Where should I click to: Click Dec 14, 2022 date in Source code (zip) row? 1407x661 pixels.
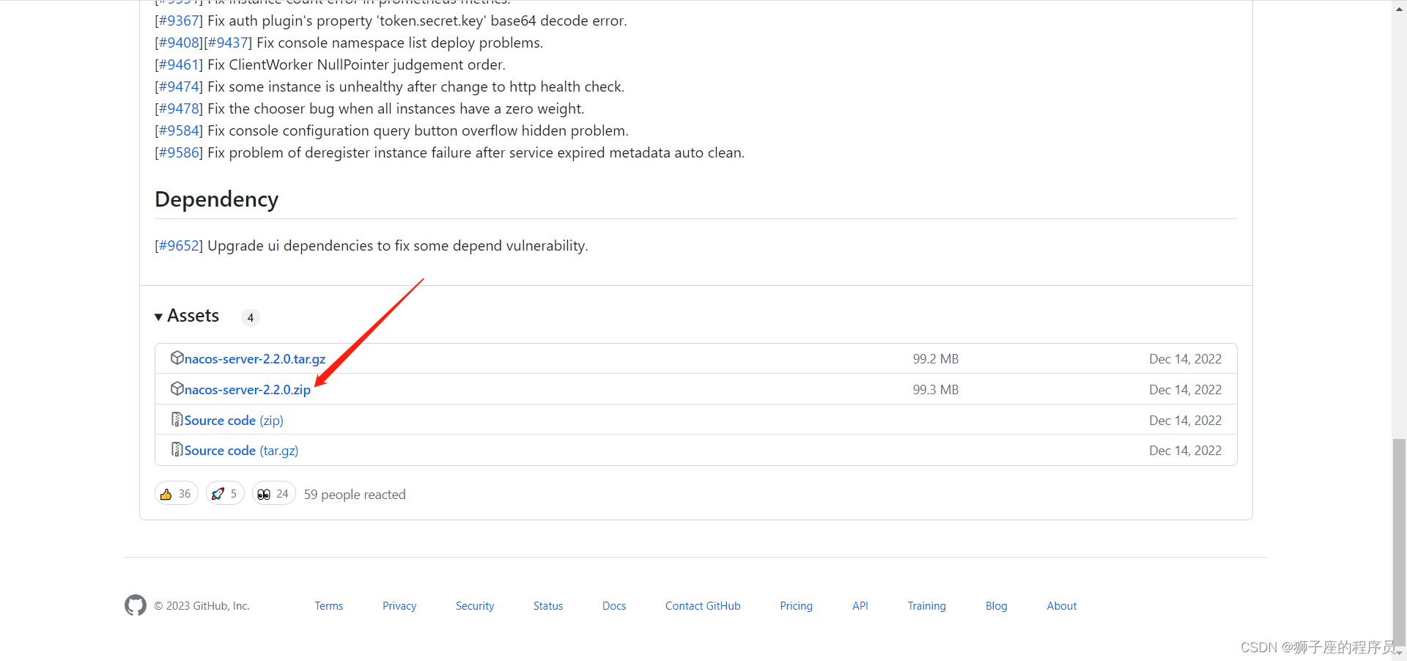click(x=1186, y=421)
